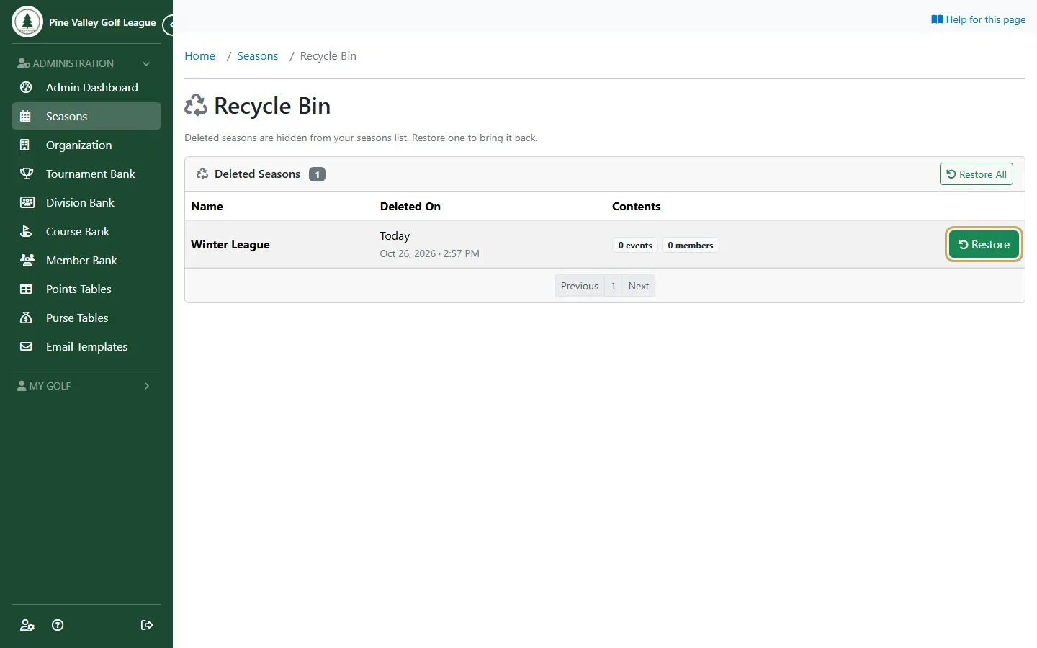1037x648 pixels.
Task: Collapse the sidebar with the arrow toggle
Action: tap(169, 24)
